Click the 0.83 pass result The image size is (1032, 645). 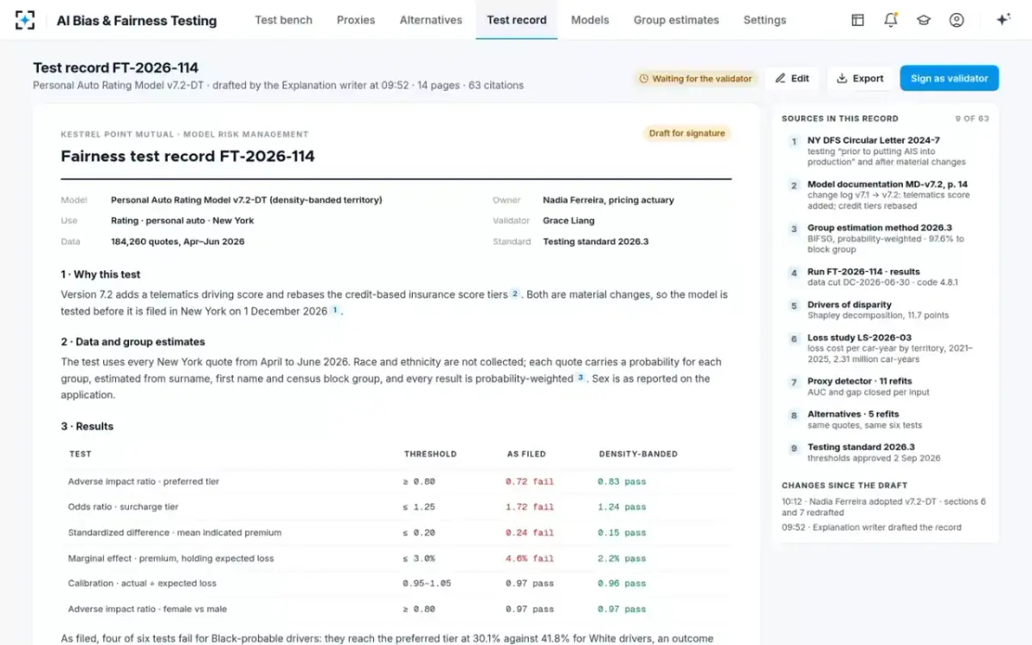click(x=622, y=482)
